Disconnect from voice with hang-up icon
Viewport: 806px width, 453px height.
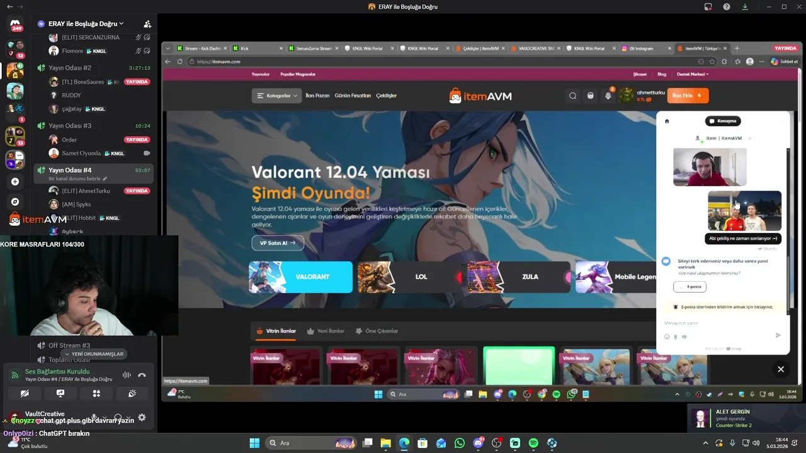tap(142, 375)
